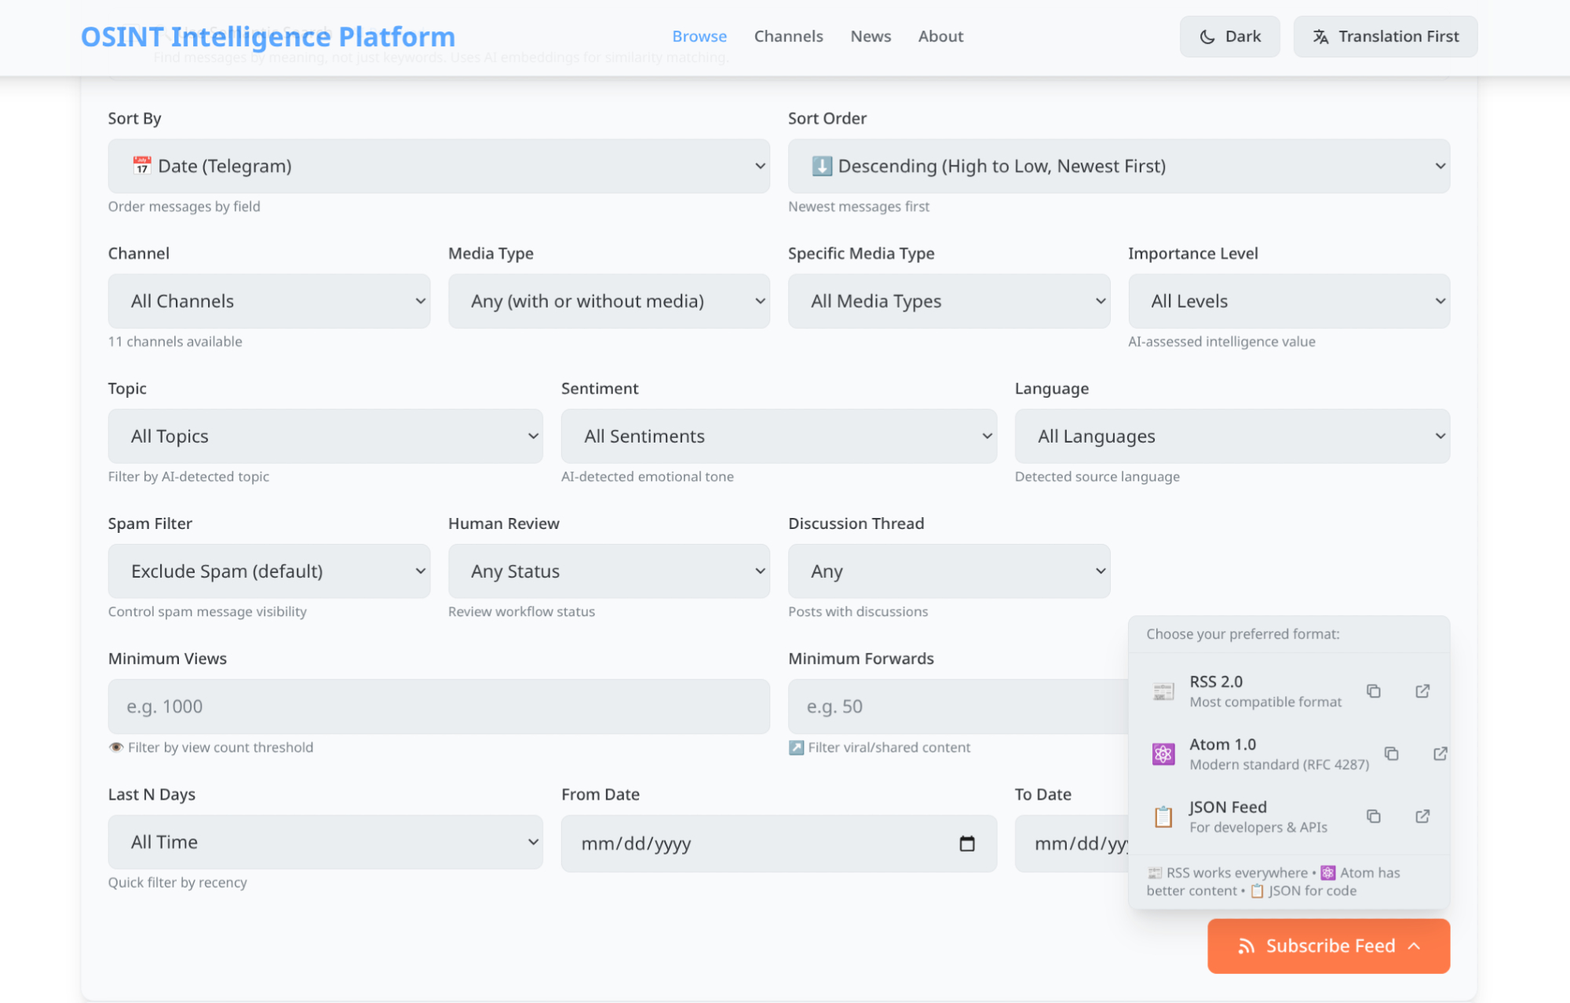
Task: Collapse the Subscribe Feed menu
Action: tap(1328, 946)
